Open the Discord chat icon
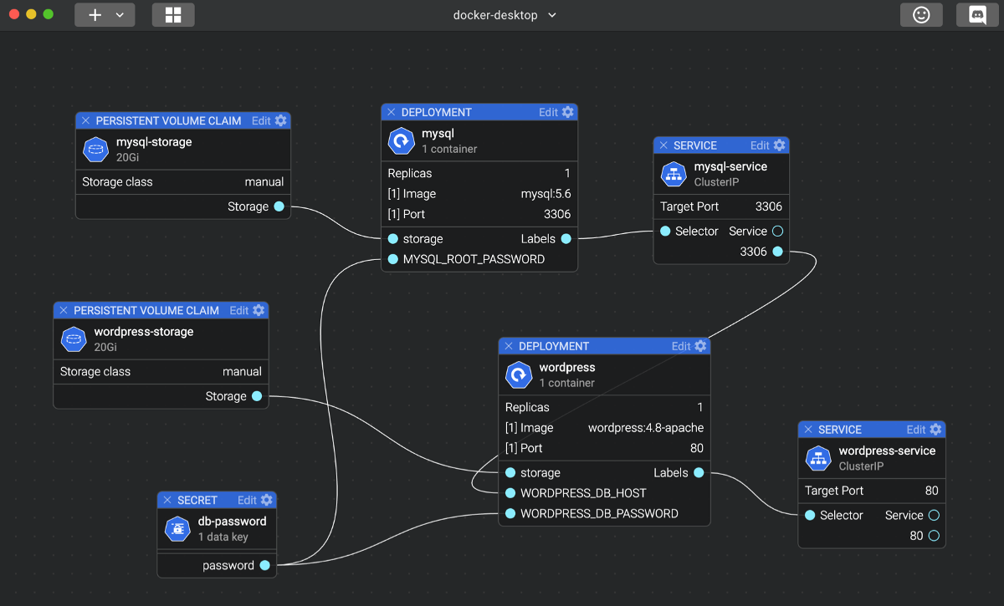The image size is (1004, 606). [x=977, y=15]
